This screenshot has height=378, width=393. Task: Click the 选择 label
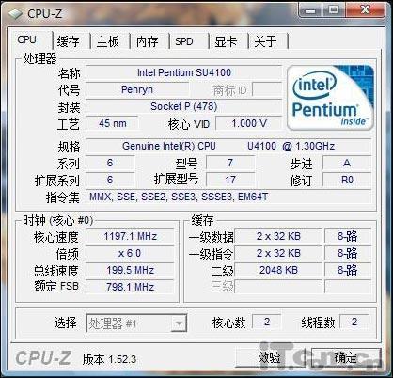click(x=65, y=323)
